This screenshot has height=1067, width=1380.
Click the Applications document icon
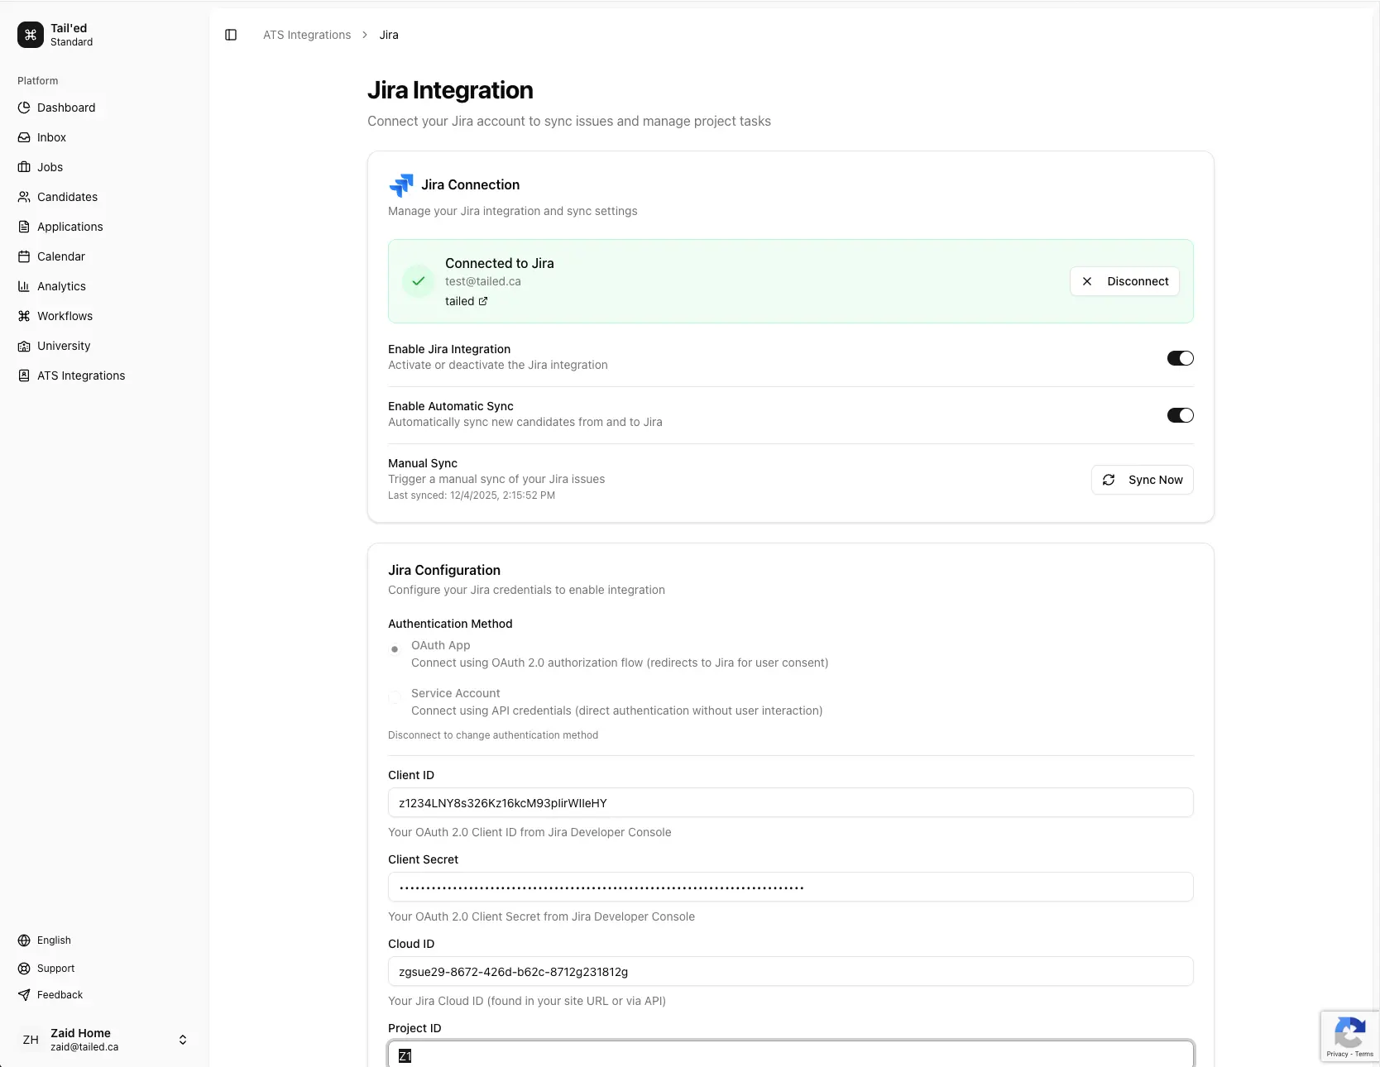(24, 227)
